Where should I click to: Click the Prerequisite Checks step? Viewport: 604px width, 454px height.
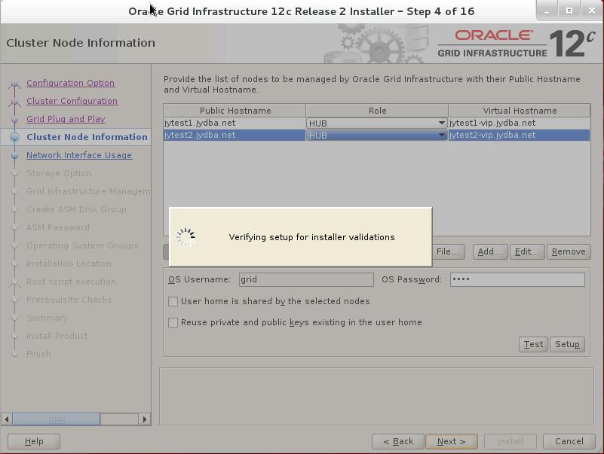click(x=69, y=300)
